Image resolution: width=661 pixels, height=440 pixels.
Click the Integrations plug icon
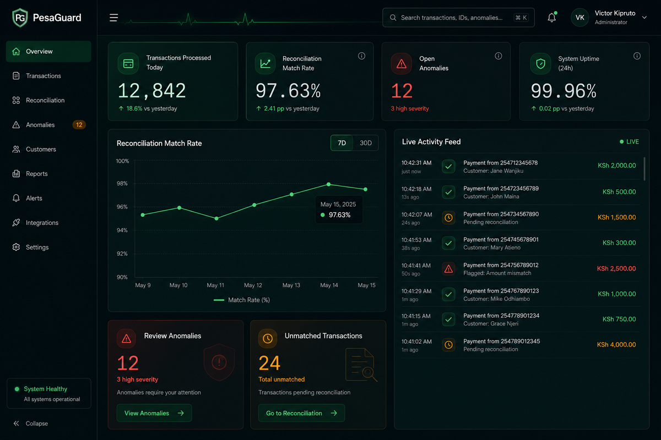pyautogui.click(x=16, y=223)
